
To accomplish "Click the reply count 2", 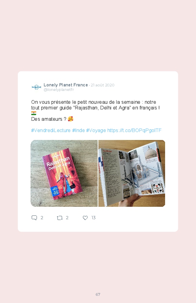I will 42,218.
